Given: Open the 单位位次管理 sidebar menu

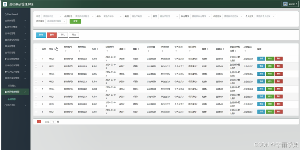Looking at the screenshot, I should pyautogui.click(x=15, y=65).
